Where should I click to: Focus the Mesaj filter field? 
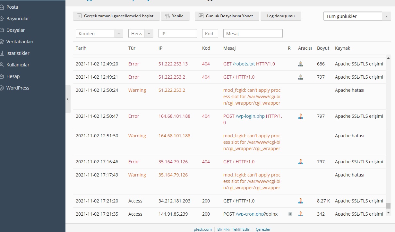tap(253, 33)
